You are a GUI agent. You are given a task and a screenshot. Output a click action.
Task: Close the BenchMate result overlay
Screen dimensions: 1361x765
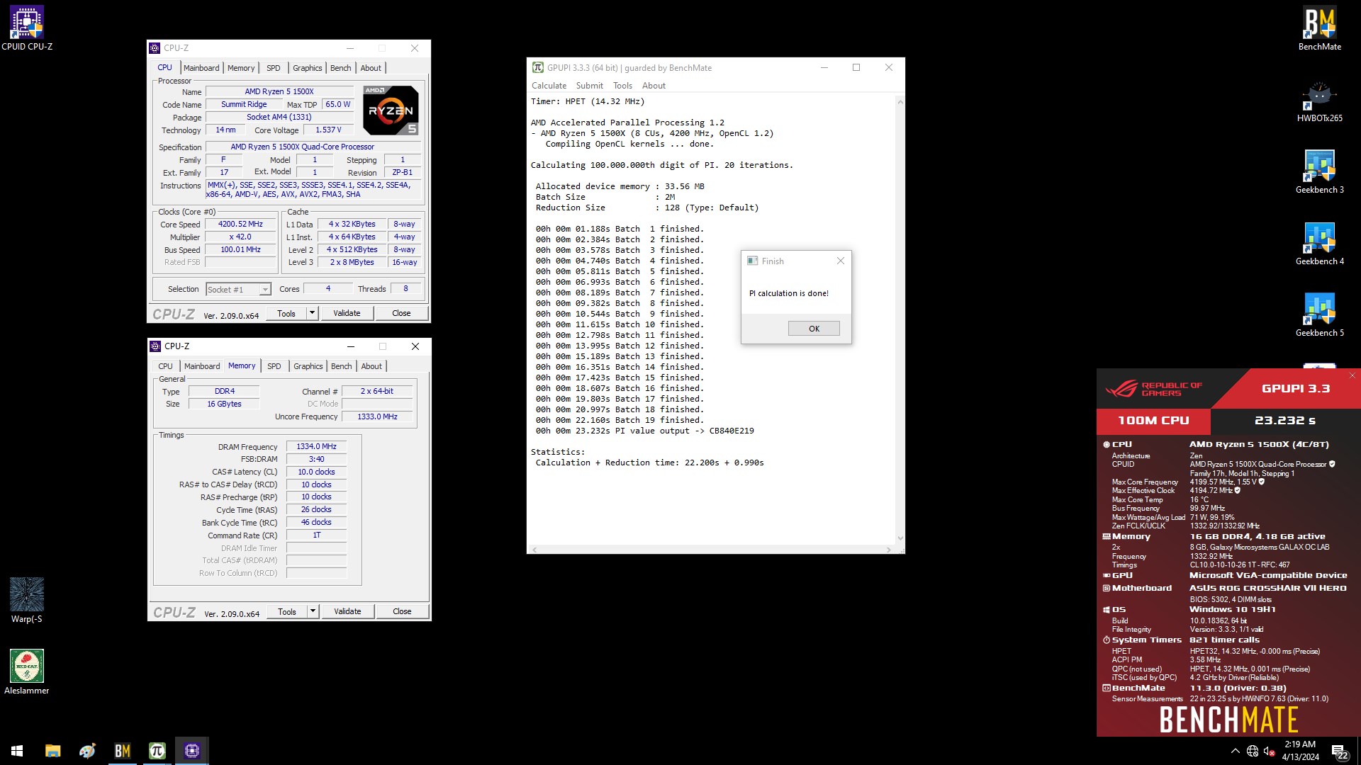(x=1352, y=375)
